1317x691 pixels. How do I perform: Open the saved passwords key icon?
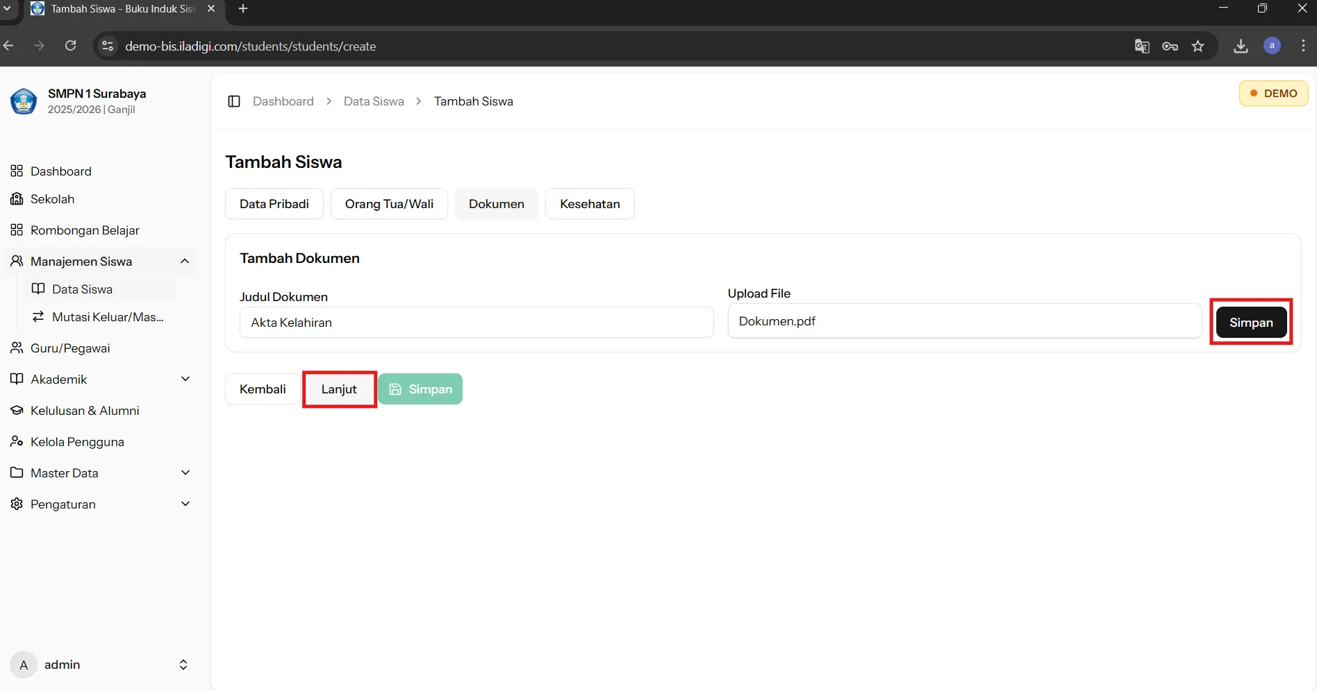[1170, 46]
